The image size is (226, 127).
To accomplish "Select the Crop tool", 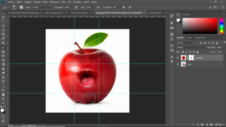I will (3, 34).
